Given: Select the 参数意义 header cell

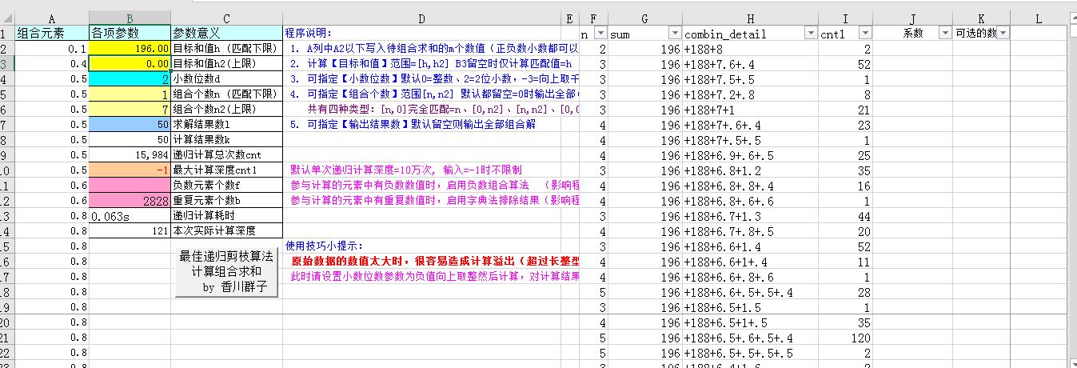Looking at the screenshot, I should click(226, 34).
